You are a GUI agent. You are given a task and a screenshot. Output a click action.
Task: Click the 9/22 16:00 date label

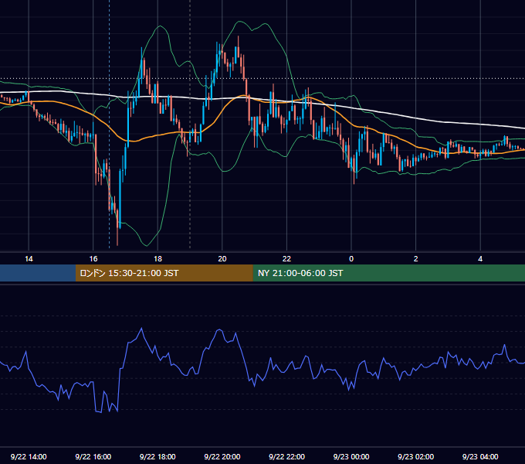(93, 456)
